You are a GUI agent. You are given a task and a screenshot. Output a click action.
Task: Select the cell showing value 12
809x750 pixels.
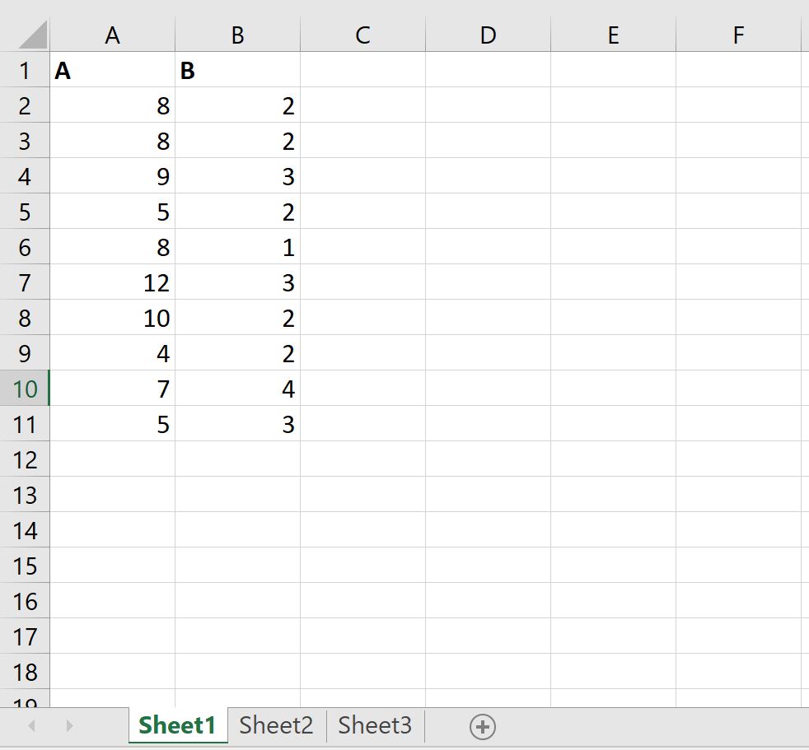click(x=112, y=282)
